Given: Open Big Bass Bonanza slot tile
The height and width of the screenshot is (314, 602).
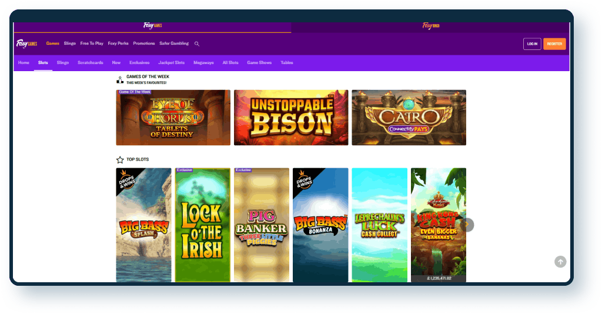Looking at the screenshot, I should point(320,225).
